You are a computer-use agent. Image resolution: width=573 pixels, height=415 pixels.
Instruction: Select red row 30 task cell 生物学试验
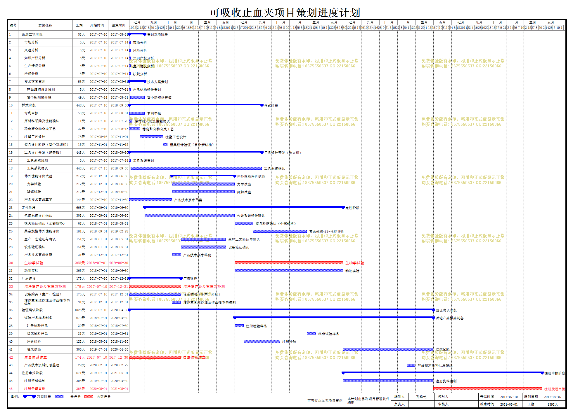(x=45, y=263)
